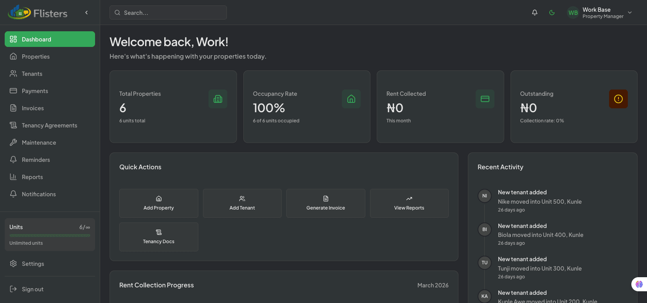Sign out from the sidebar
The height and width of the screenshot is (303, 647).
point(32,289)
